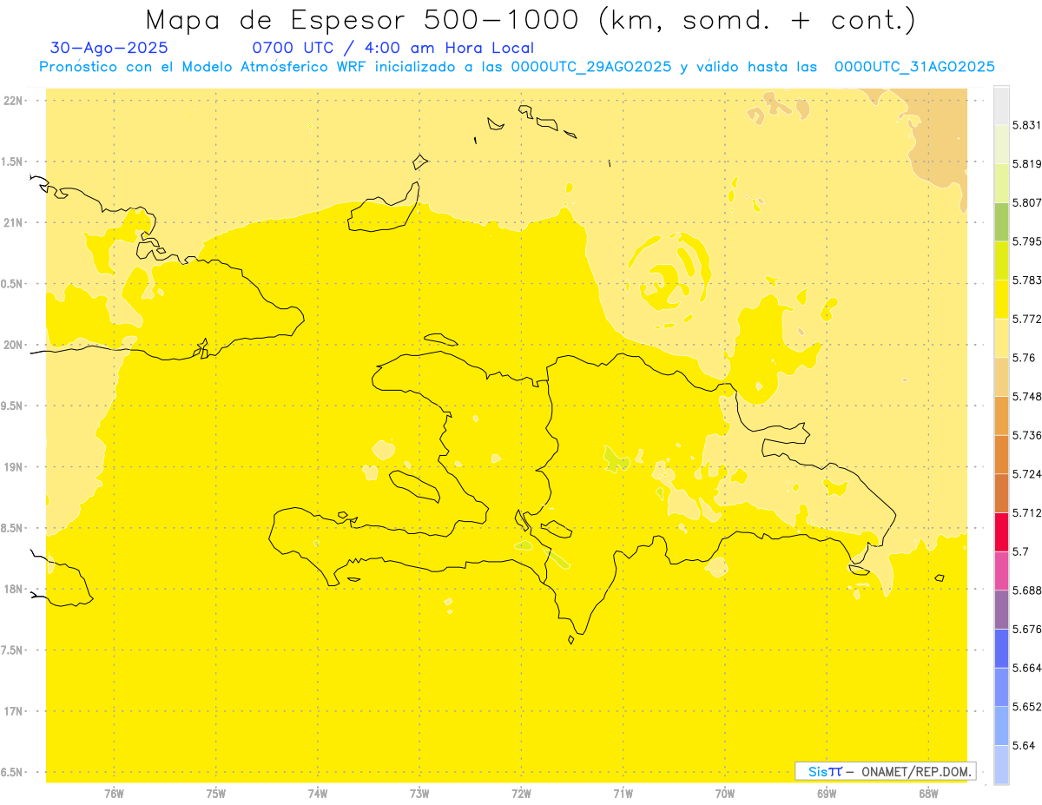Click the latitude label "18N"
The width and height of the screenshot is (1042, 805).
pos(15,589)
